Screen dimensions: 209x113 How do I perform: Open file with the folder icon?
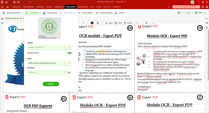coord(7,2)
